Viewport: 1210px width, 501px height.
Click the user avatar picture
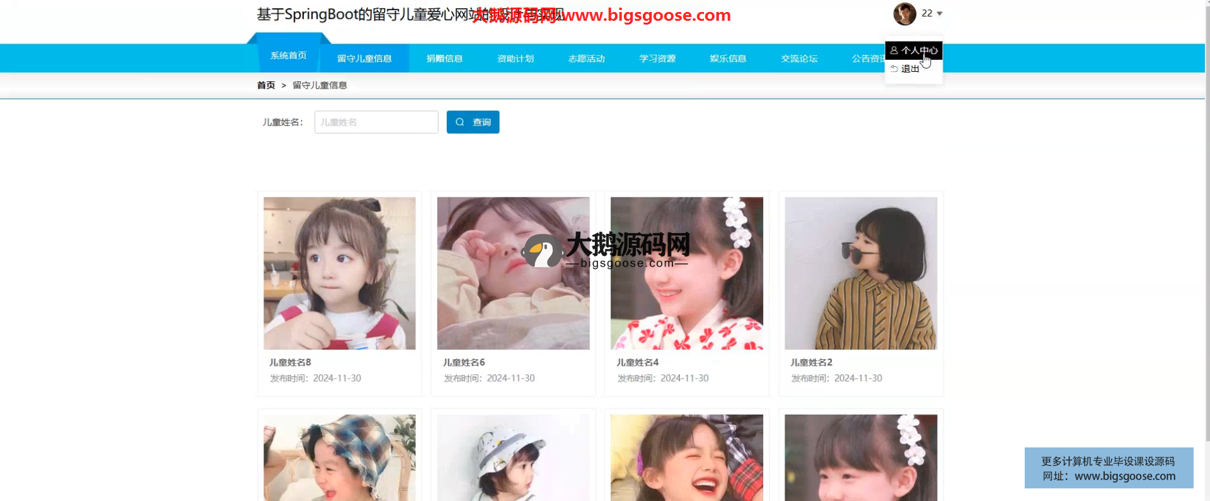click(x=904, y=14)
